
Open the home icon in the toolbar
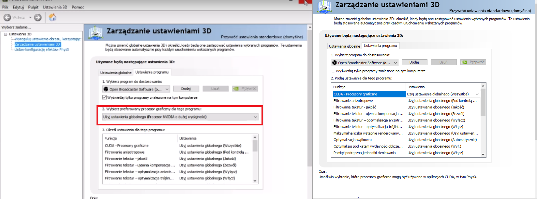52,17
